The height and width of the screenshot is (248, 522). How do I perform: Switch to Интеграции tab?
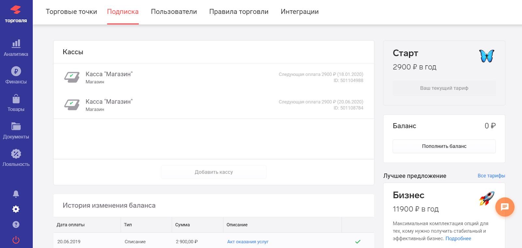300,12
